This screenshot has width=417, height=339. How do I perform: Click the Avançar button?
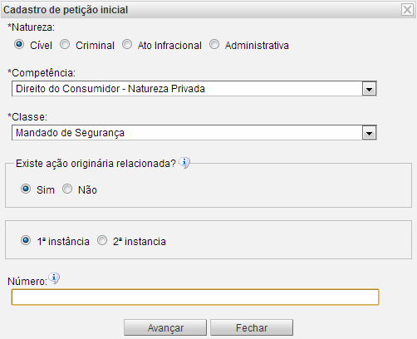point(165,327)
